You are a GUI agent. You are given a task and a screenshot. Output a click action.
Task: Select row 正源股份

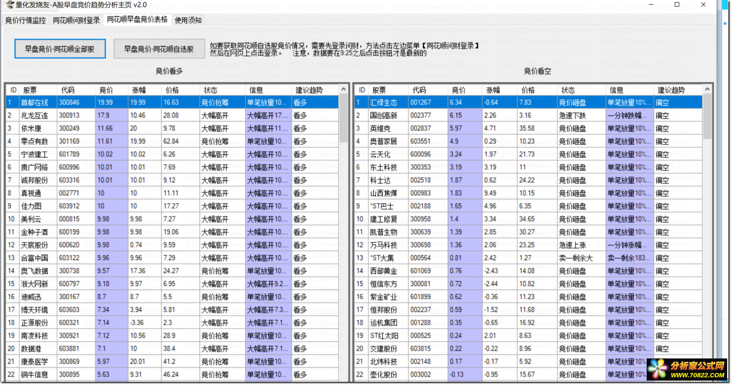pos(172,323)
